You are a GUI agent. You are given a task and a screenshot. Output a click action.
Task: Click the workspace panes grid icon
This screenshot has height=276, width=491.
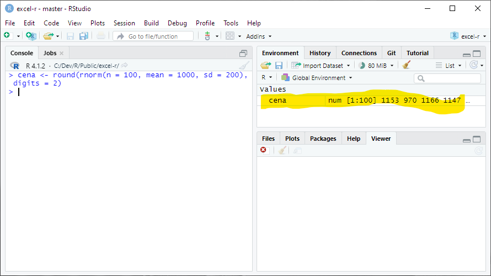[230, 36]
